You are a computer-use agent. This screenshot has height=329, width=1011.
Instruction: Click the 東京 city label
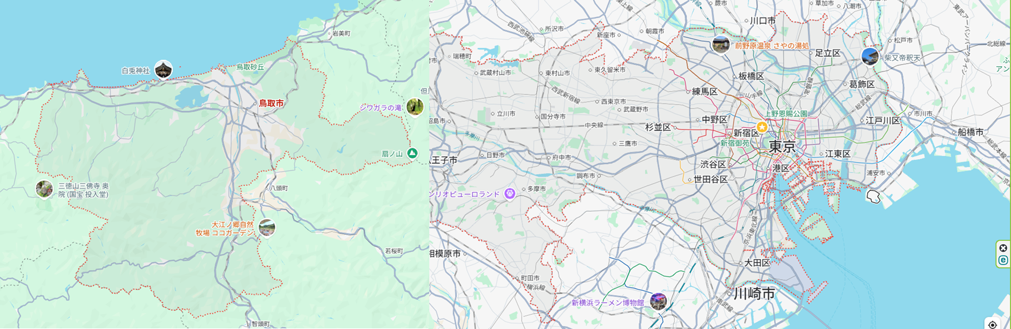[x=782, y=147]
